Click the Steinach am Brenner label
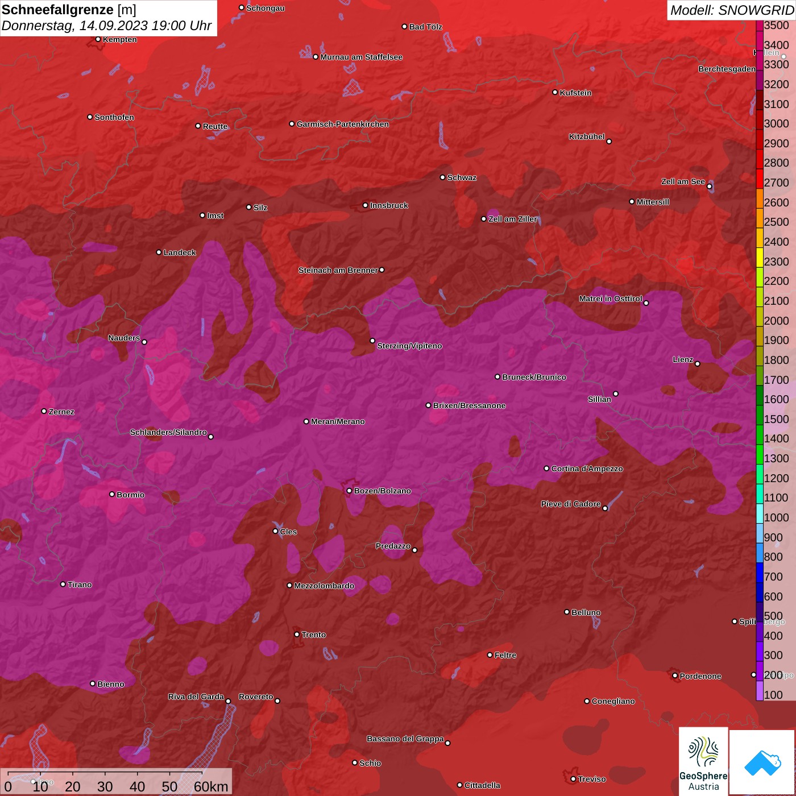 (338, 270)
